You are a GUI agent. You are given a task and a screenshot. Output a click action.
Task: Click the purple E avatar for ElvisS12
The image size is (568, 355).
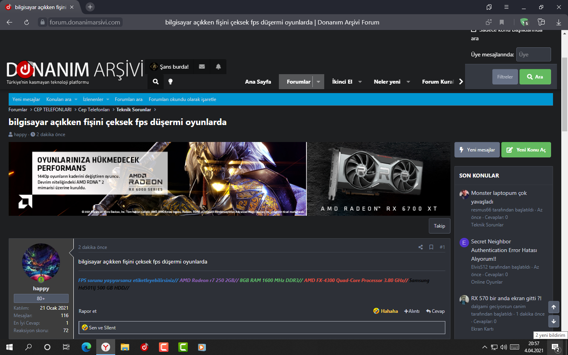click(464, 243)
